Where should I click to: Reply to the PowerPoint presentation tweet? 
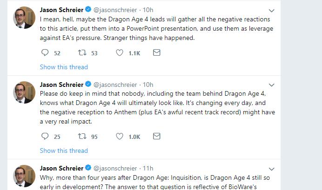pos(45,53)
